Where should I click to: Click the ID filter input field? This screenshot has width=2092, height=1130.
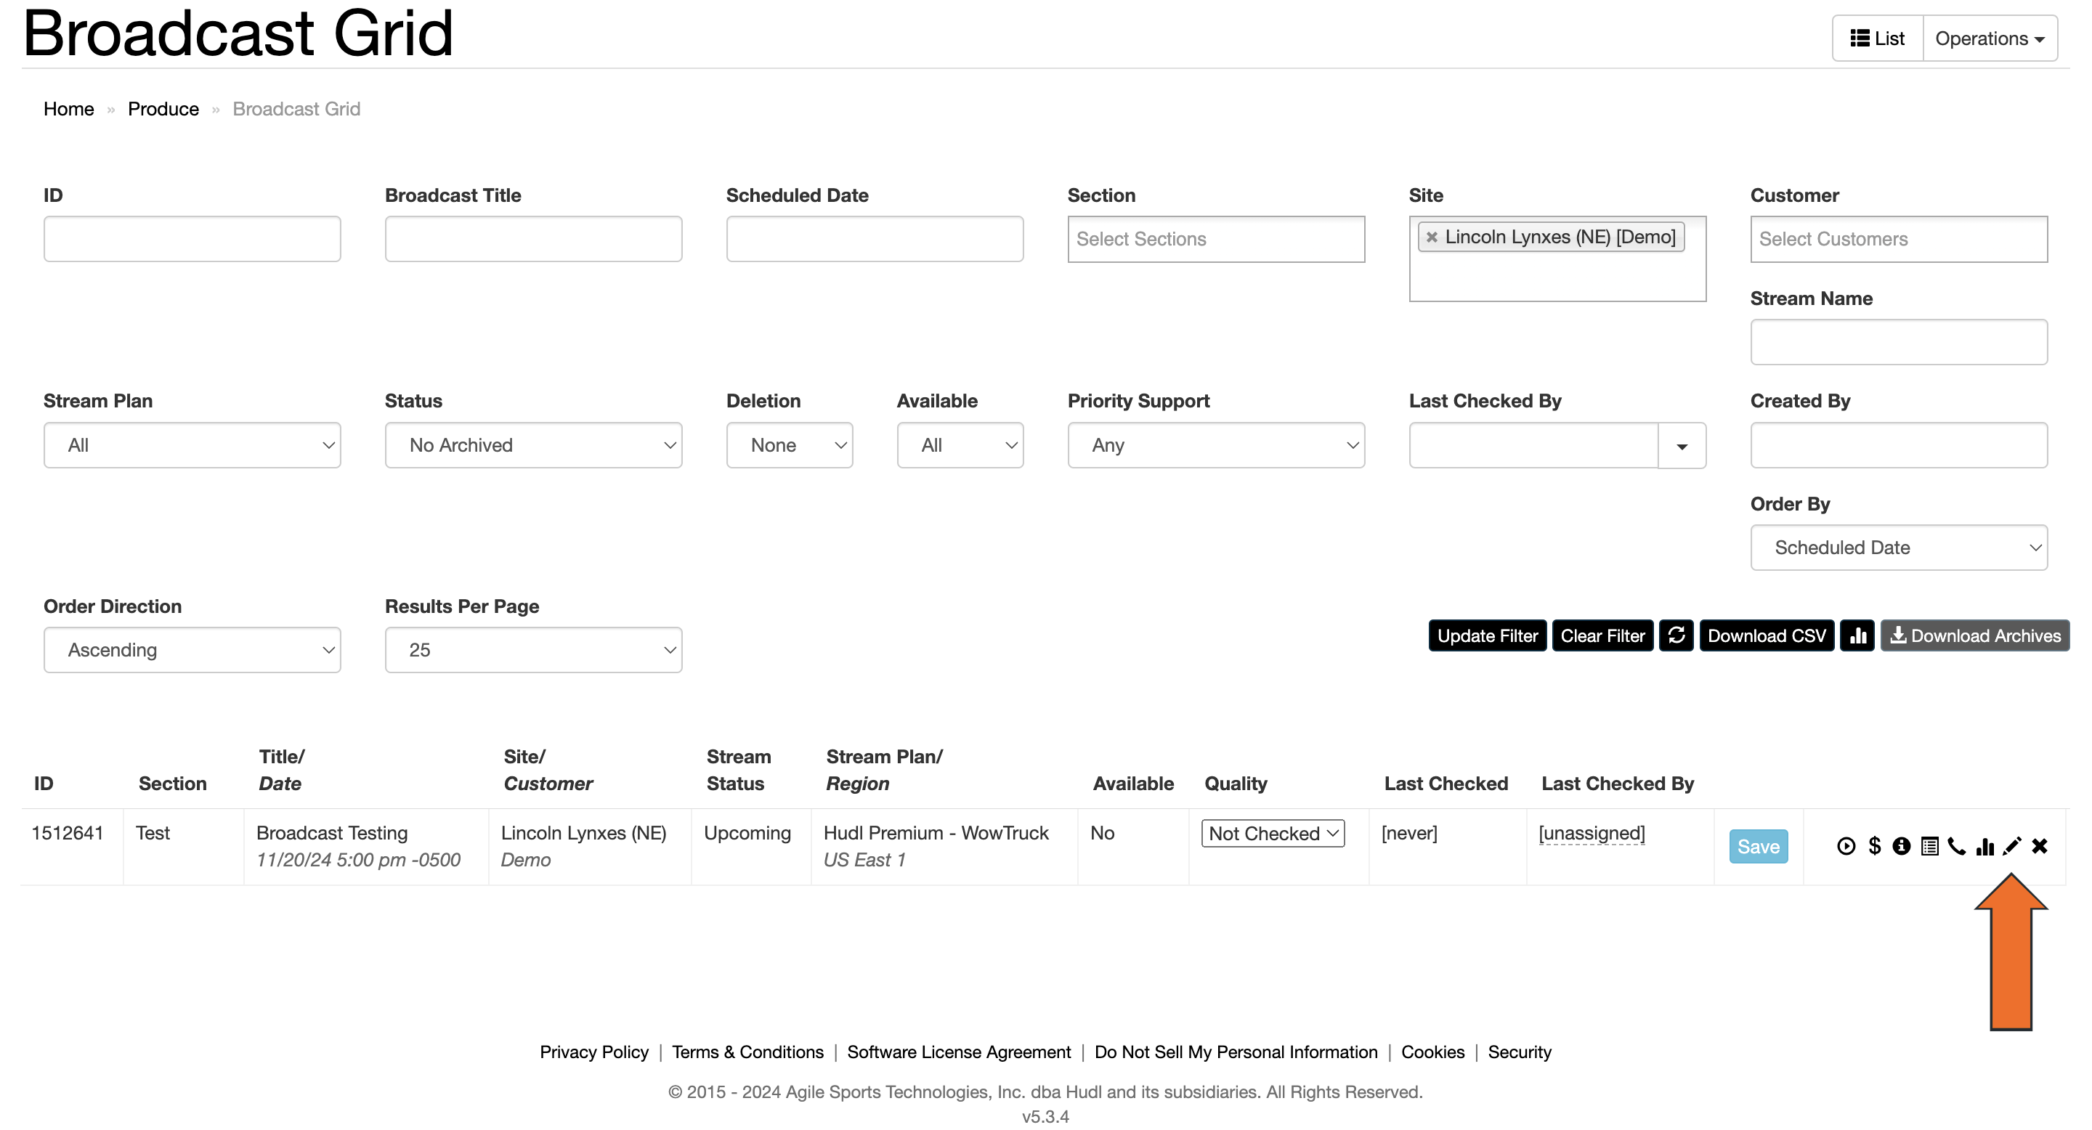(192, 239)
